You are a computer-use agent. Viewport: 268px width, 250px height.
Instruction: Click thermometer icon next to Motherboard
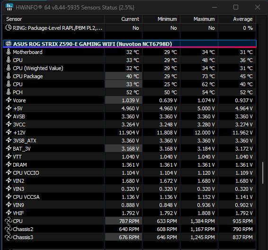[9, 52]
